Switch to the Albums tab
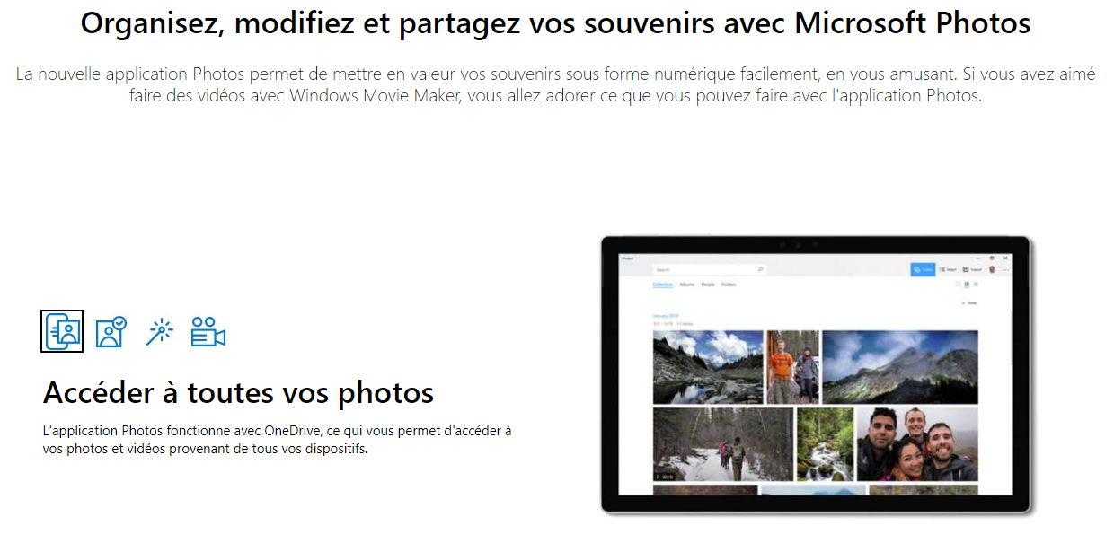 (687, 285)
